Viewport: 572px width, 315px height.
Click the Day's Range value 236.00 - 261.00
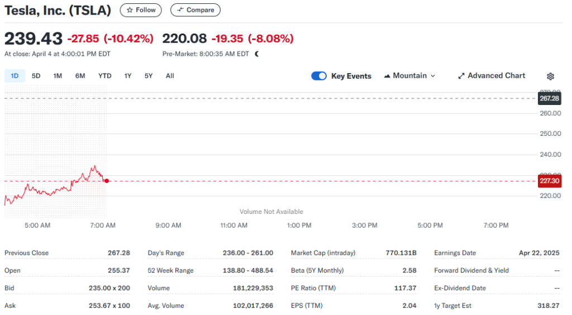[248, 253]
